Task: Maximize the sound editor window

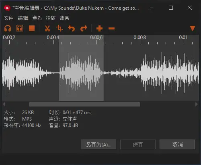Action: 171,8
